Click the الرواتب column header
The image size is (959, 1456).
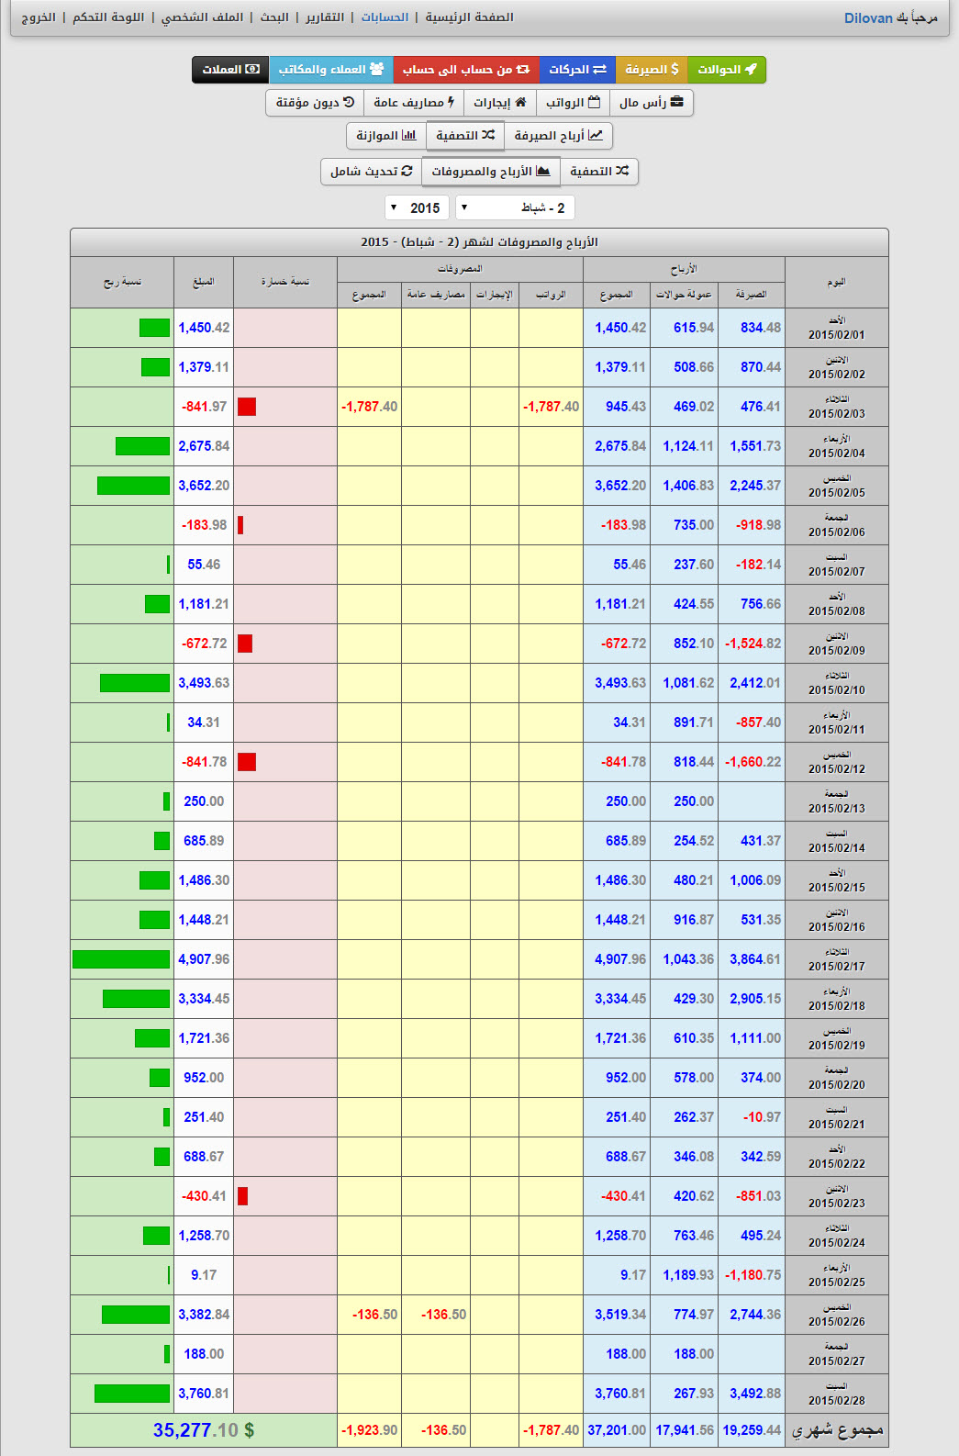551,295
